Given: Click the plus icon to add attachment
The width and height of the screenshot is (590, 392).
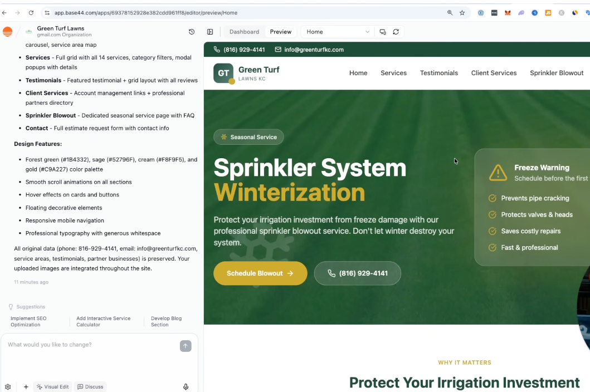Looking at the screenshot, I should tap(26, 387).
